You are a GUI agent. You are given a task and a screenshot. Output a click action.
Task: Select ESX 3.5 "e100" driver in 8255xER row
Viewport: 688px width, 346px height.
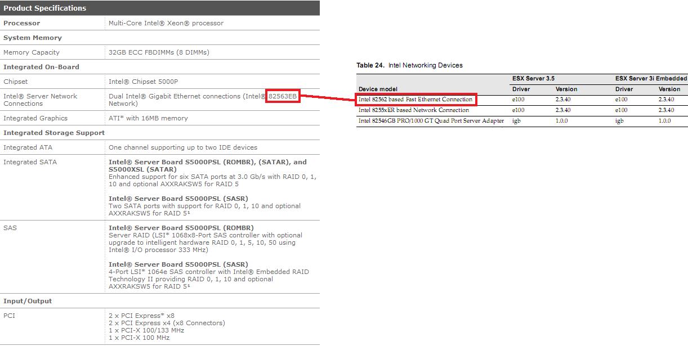(519, 110)
